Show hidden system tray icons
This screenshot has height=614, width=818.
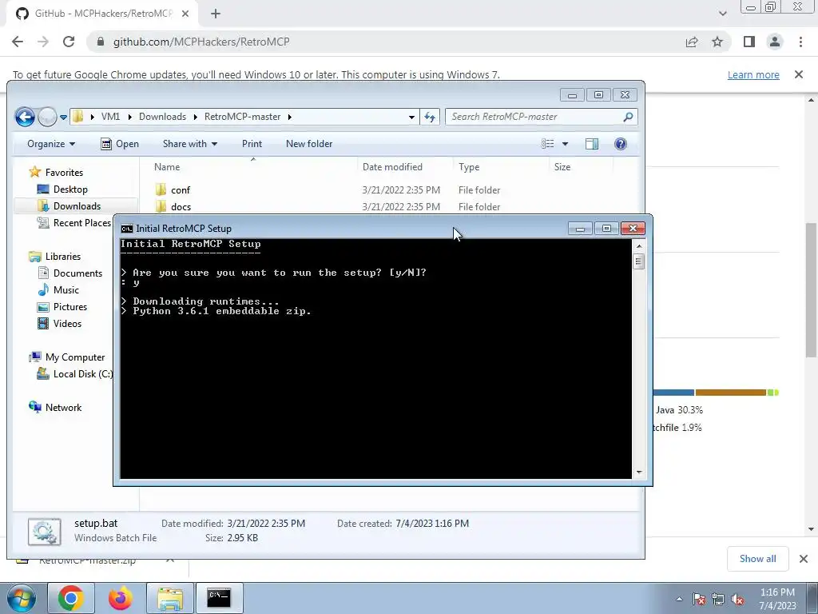pos(679,599)
